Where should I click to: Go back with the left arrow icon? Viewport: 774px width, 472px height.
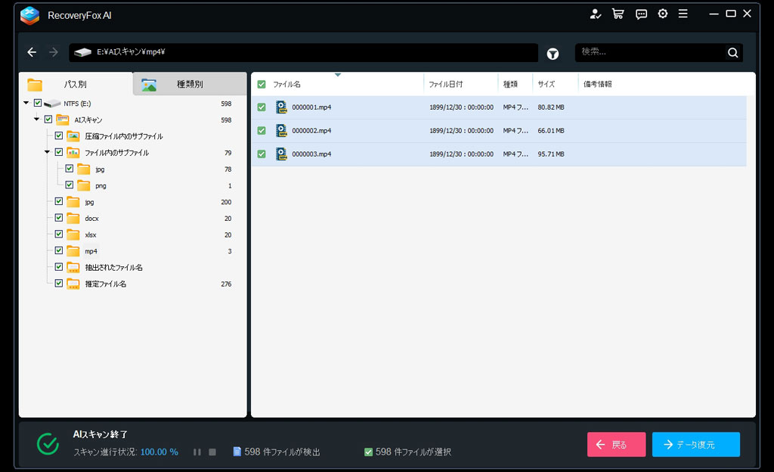point(32,52)
